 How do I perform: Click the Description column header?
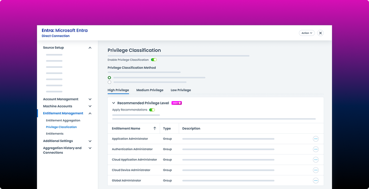pos(191,128)
